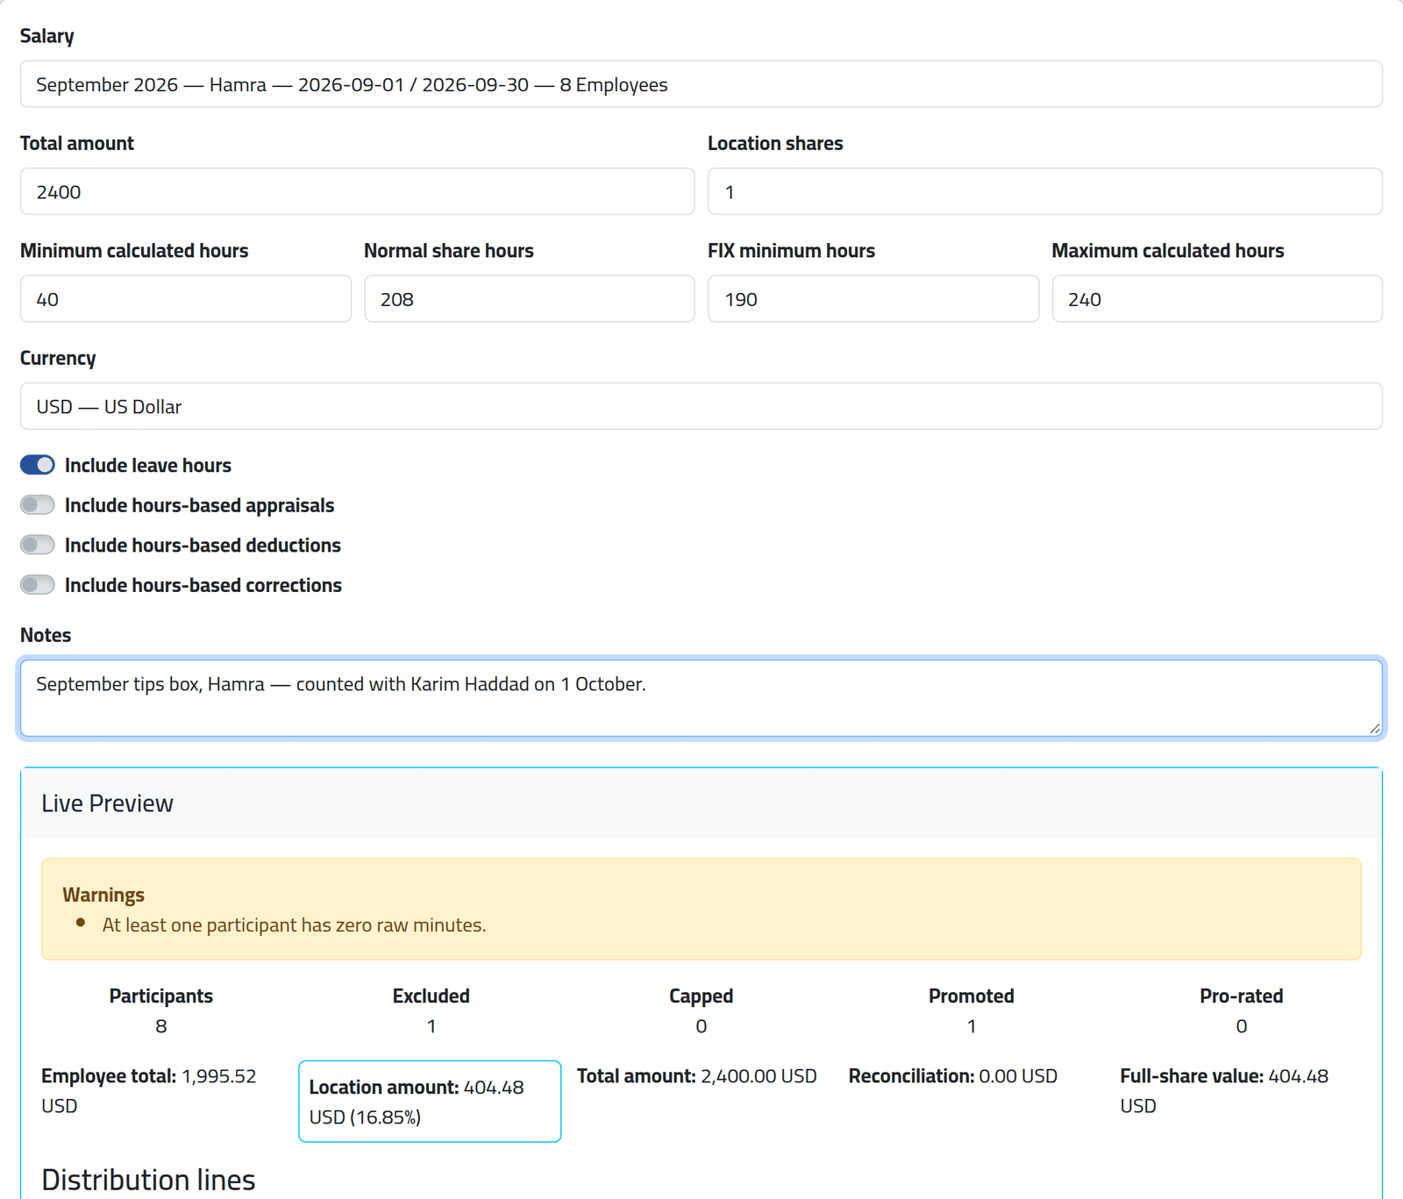1403x1199 pixels.
Task: Edit the Normal share hours field
Action: tap(529, 299)
